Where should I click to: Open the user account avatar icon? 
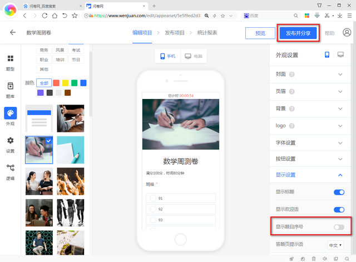pos(347,32)
